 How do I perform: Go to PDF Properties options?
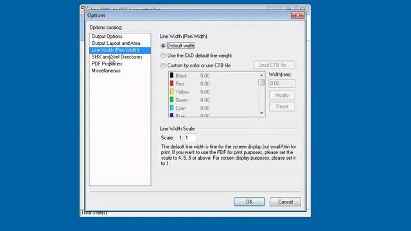[x=107, y=64]
